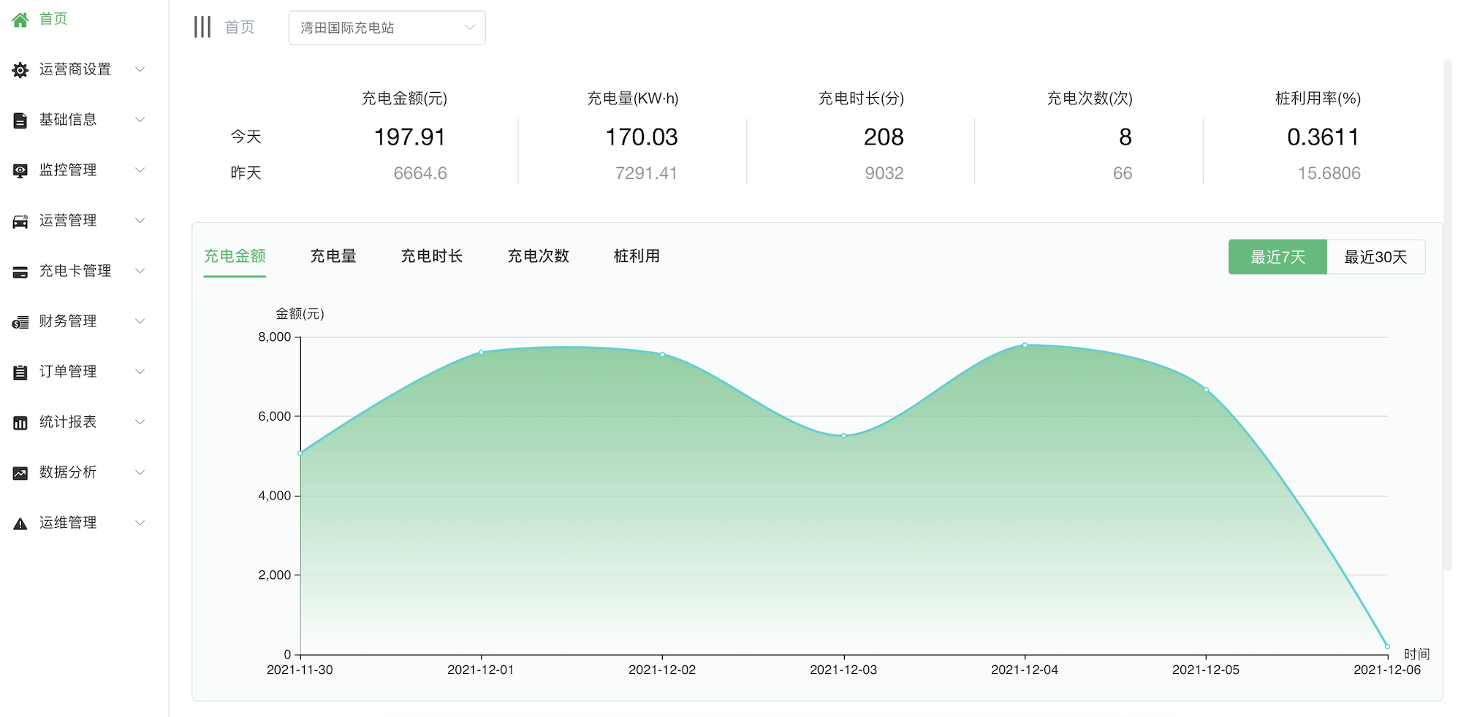Collapse sidebar using the three-bar icon
Image resolution: width=1458 pixels, height=717 pixels.
(202, 27)
